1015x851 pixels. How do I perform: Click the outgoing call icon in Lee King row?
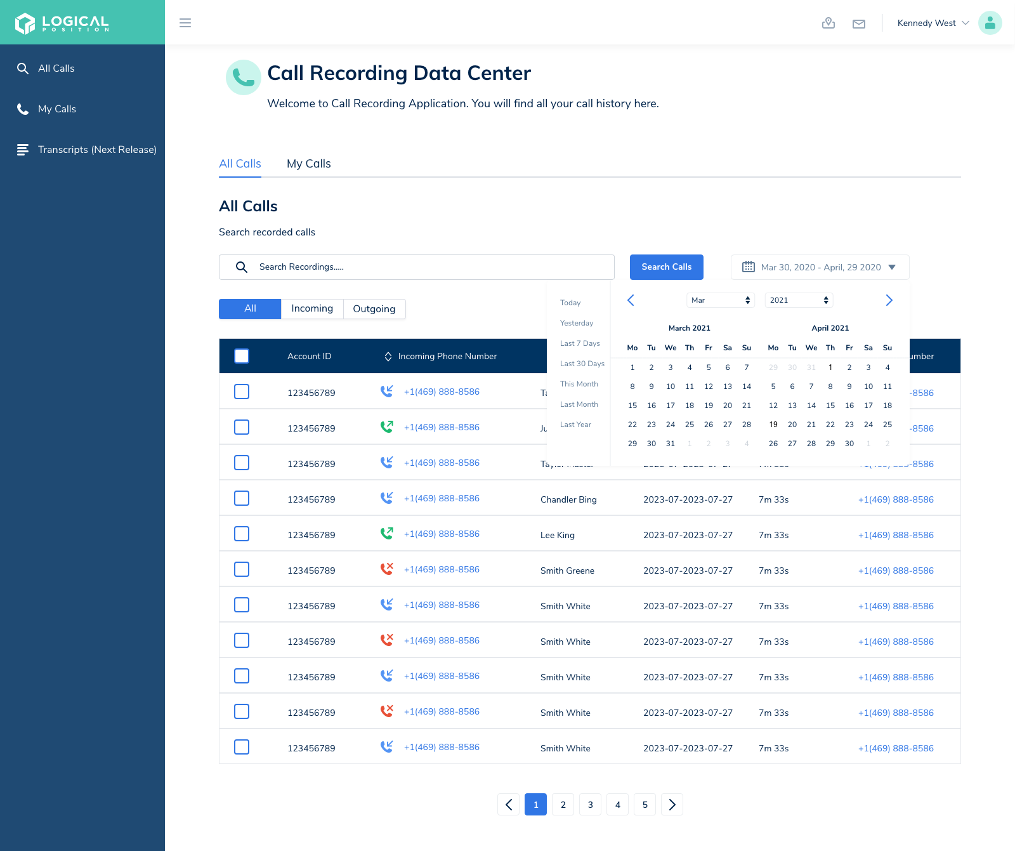coord(386,534)
